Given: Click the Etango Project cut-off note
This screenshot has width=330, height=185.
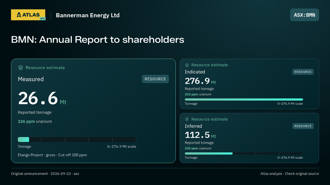Looking at the screenshot, I should [x=52, y=155].
